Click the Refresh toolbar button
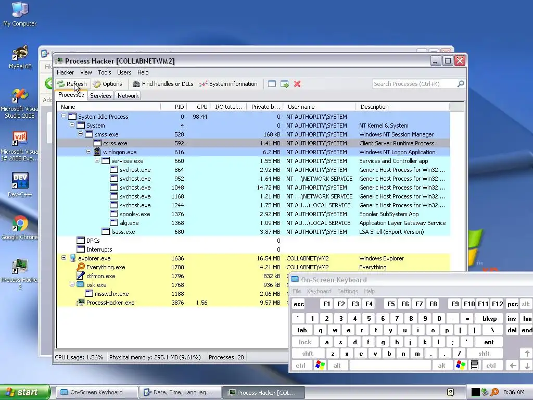 pyautogui.click(x=72, y=84)
